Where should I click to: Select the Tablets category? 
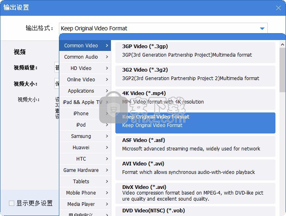coord(85,182)
